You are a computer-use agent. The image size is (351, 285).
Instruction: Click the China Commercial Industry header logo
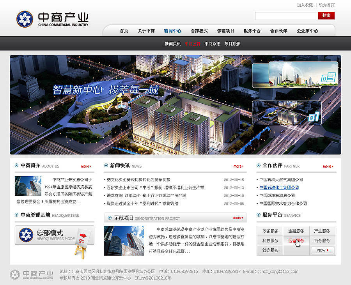[52, 19]
